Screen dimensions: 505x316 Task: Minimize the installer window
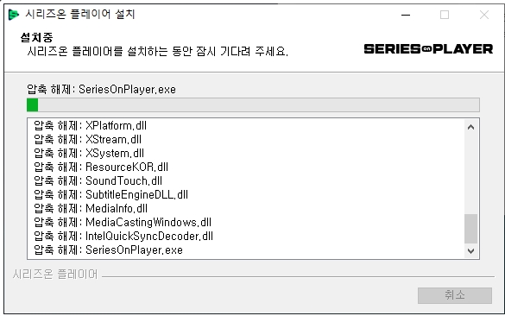click(x=406, y=15)
